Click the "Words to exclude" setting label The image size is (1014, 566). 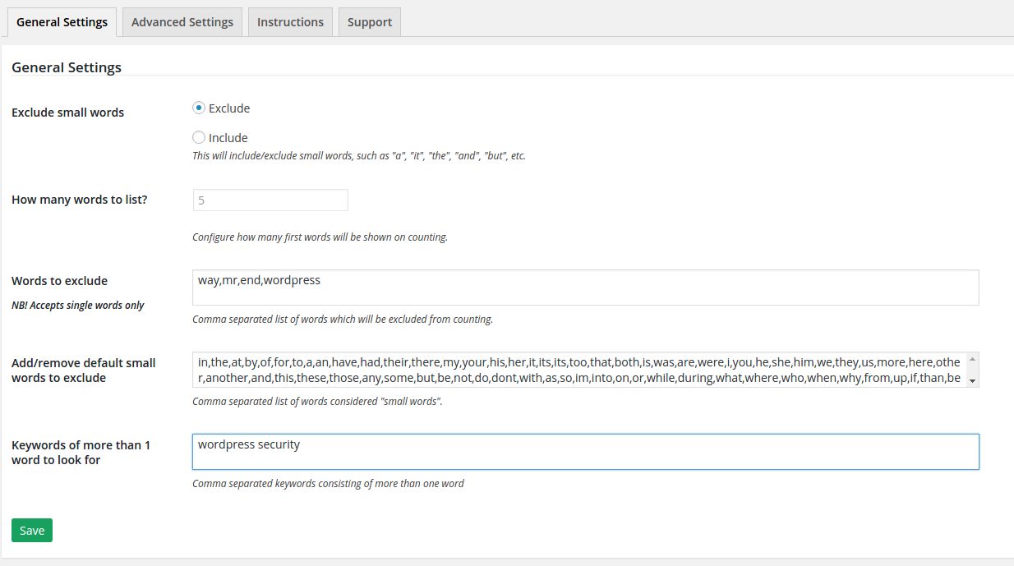(59, 281)
